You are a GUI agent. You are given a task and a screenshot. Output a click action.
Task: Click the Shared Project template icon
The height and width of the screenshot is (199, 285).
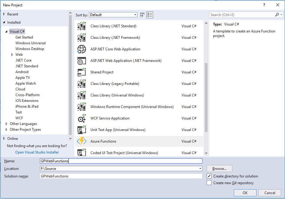(x=82, y=72)
